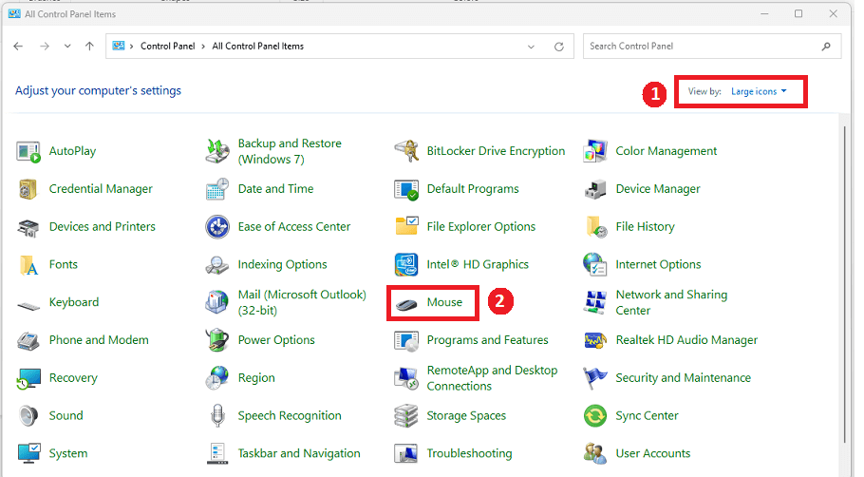Go up one folder level
The height and width of the screenshot is (477, 864).
pyautogui.click(x=89, y=47)
